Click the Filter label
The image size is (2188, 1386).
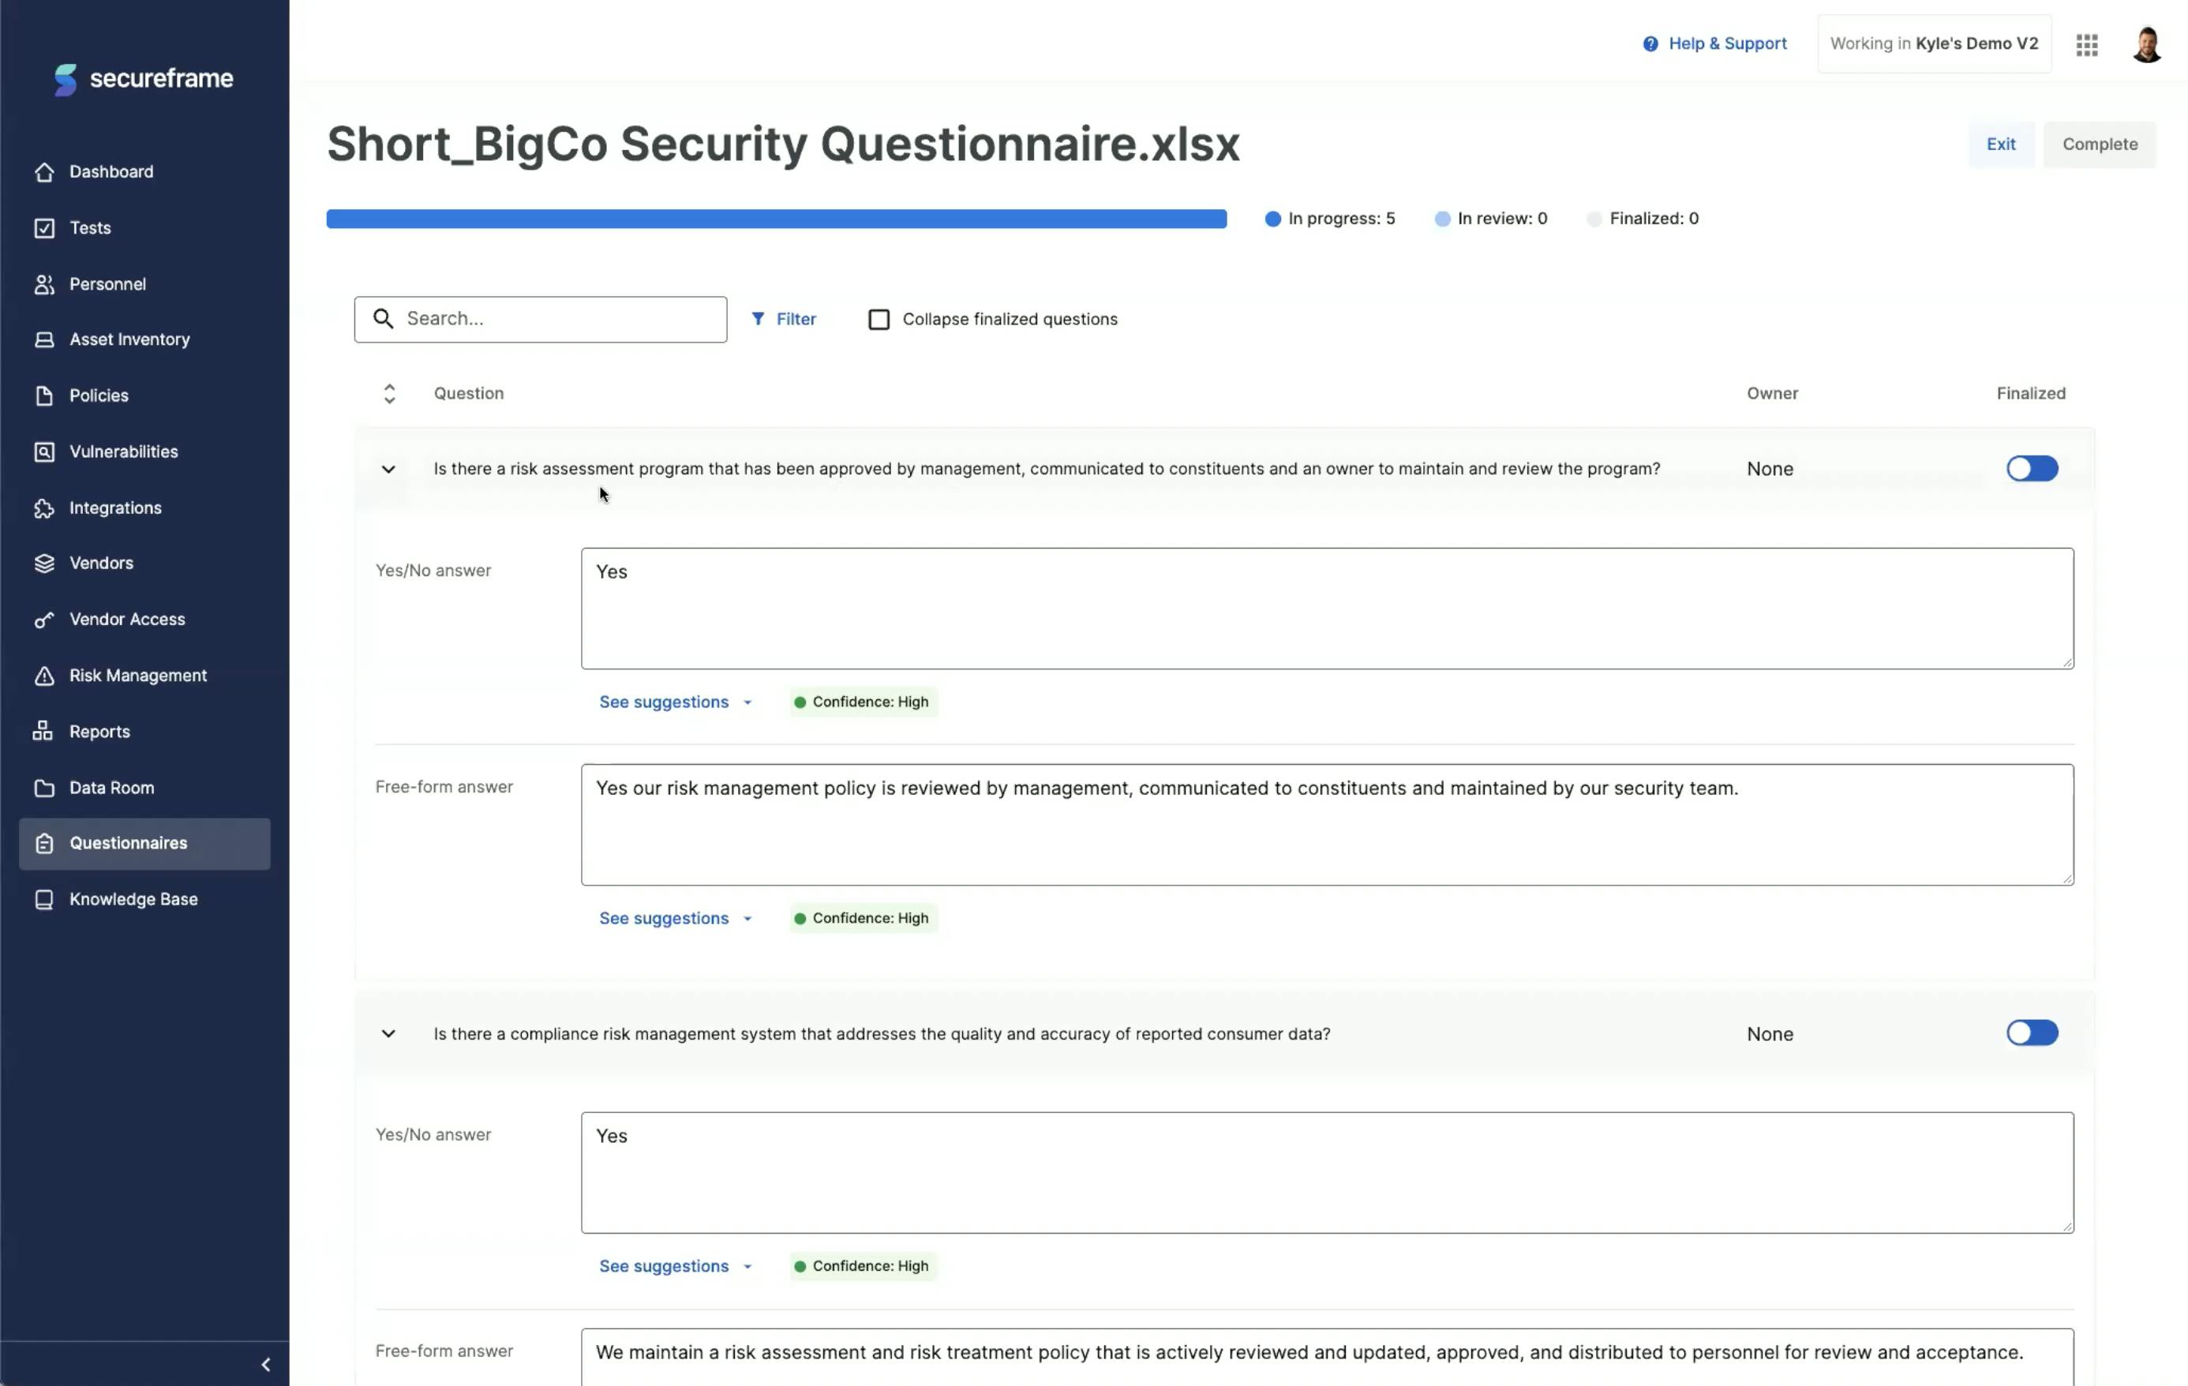796,319
